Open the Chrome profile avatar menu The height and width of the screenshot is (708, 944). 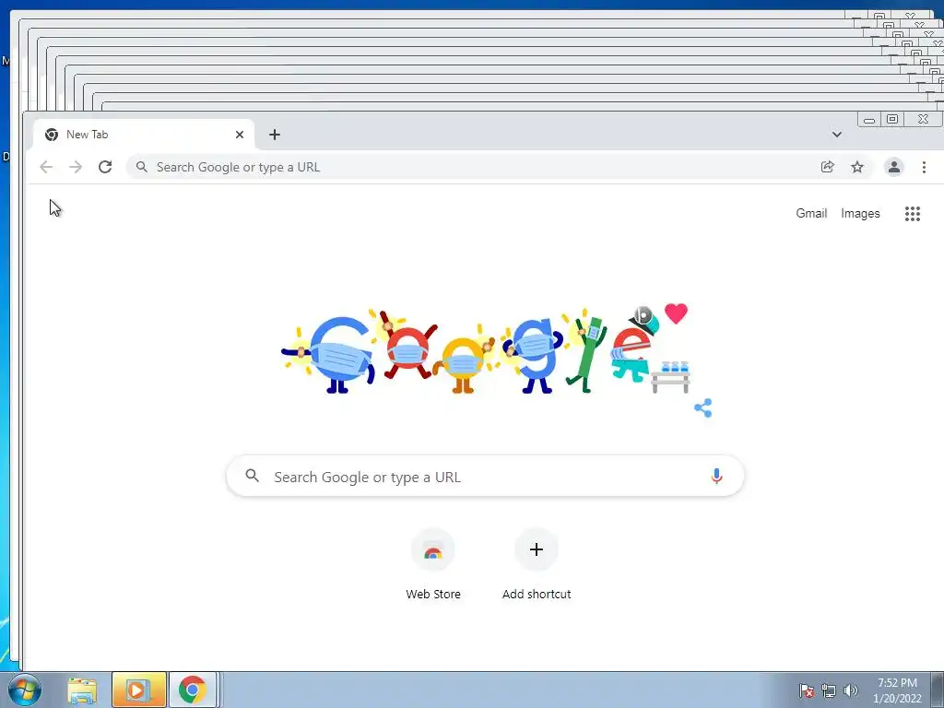(894, 167)
